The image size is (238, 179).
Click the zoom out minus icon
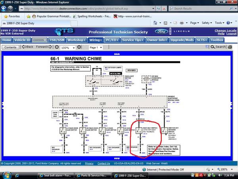57,47
